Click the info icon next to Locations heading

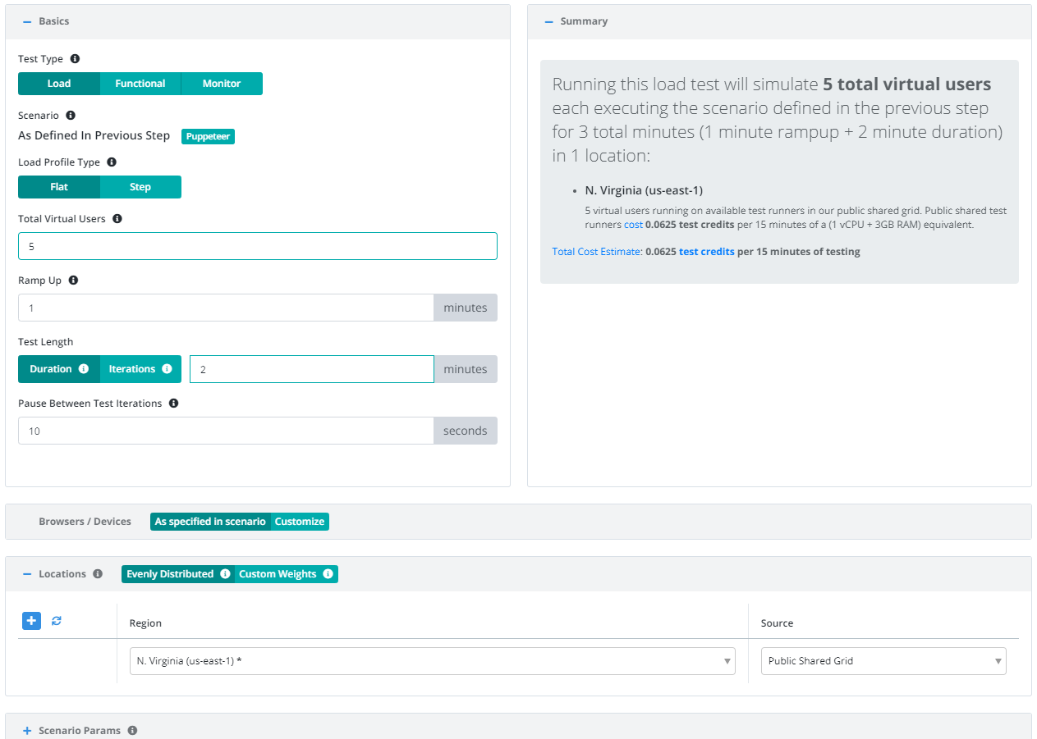pyautogui.click(x=98, y=574)
